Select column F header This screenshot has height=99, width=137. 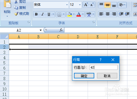[x=118, y=37]
